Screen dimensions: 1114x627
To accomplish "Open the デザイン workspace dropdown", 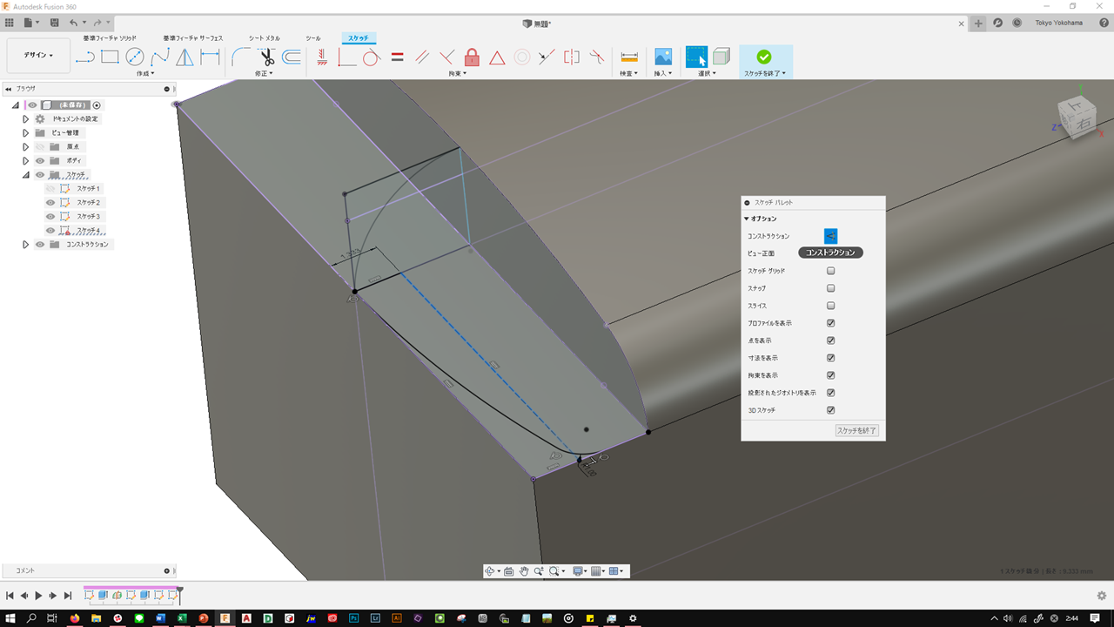I will click(x=38, y=56).
